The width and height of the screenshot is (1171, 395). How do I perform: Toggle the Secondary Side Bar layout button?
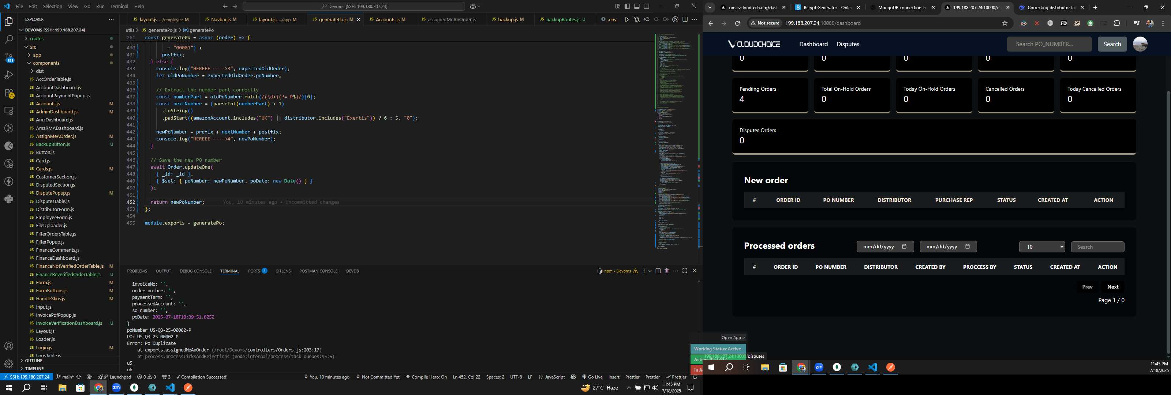click(x=646, y=6)
